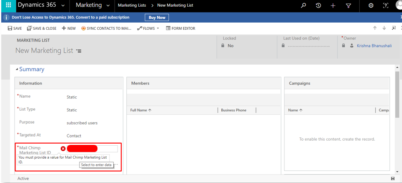
Task: Click the save icon in the status bar
Action: pyautogui.click(x=392, y=178)
